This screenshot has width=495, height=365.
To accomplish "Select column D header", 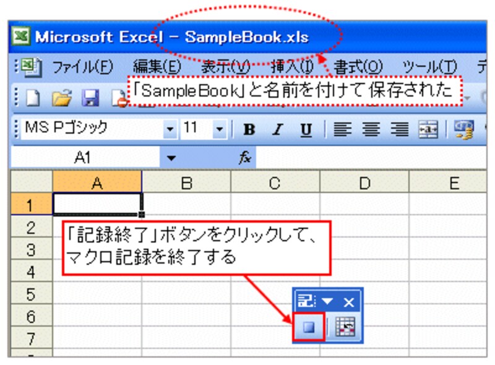I will pyautogui.click(x=364, y=182).
